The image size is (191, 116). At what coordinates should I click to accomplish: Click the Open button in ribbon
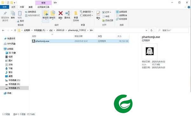point(107,12)
